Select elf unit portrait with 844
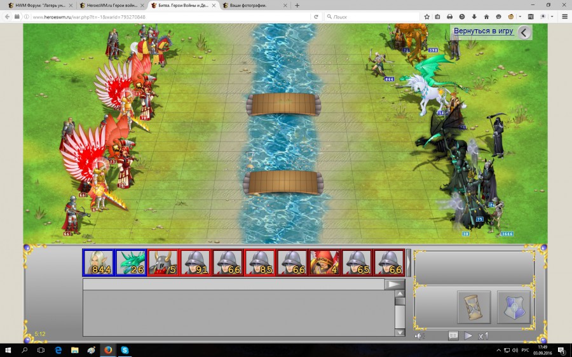 click(99, 262)
